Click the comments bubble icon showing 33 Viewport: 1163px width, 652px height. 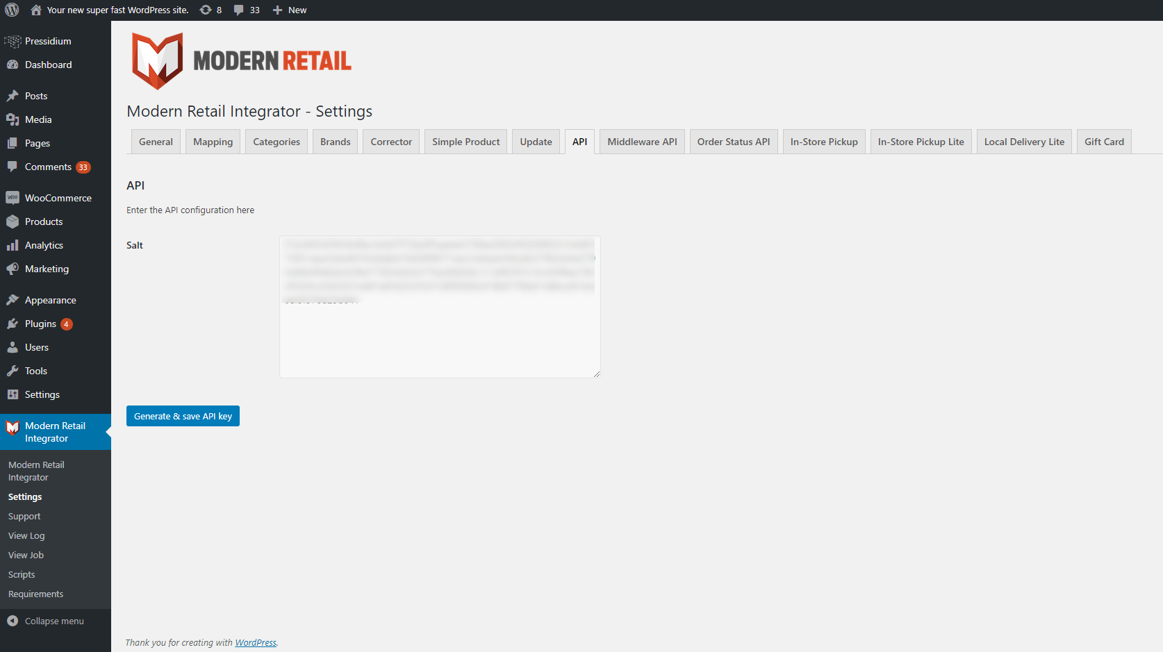tap(239, 10)
